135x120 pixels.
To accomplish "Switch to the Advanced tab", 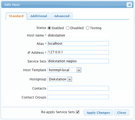I will [x=62, y=16].
